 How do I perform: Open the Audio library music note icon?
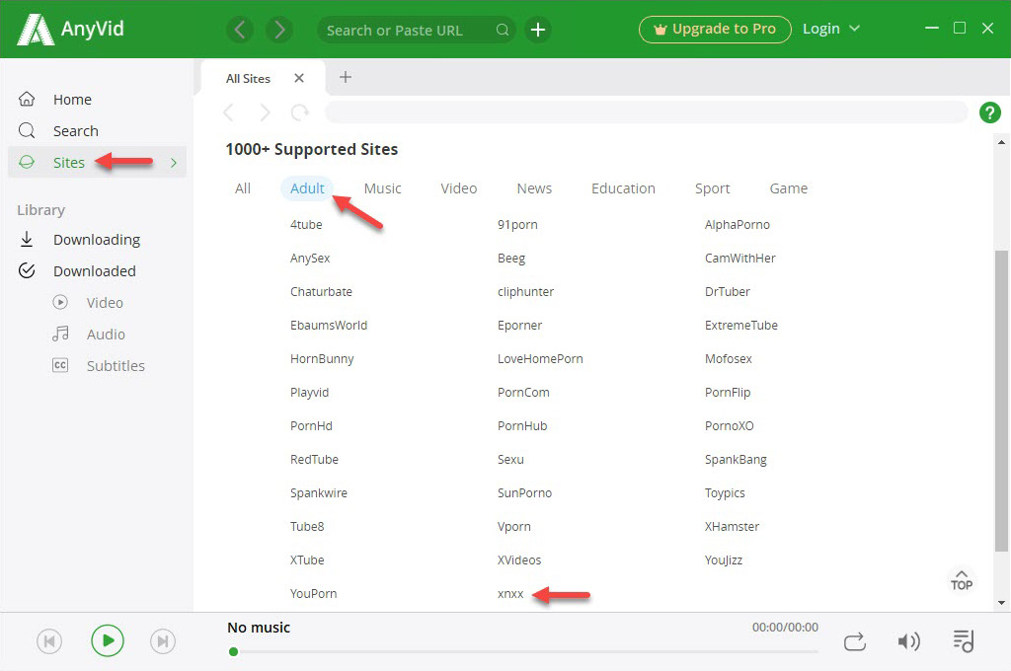coord(60,334)
